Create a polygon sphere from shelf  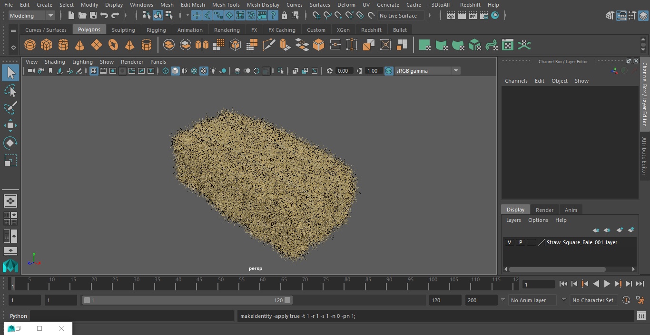(x=30, y=45)
